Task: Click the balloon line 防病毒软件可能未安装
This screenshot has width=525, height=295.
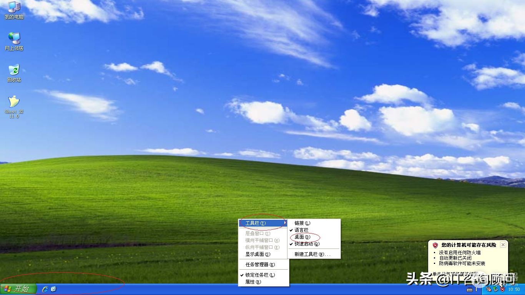Action: (x=462, y=264)
